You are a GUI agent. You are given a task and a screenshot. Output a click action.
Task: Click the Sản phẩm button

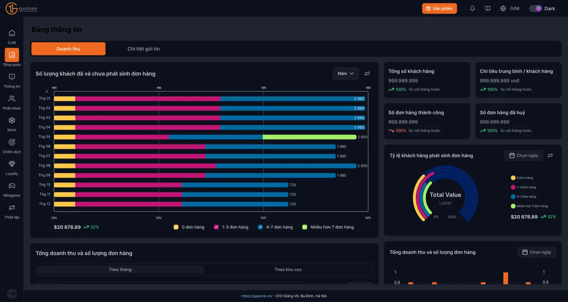(x=439, y=8)
